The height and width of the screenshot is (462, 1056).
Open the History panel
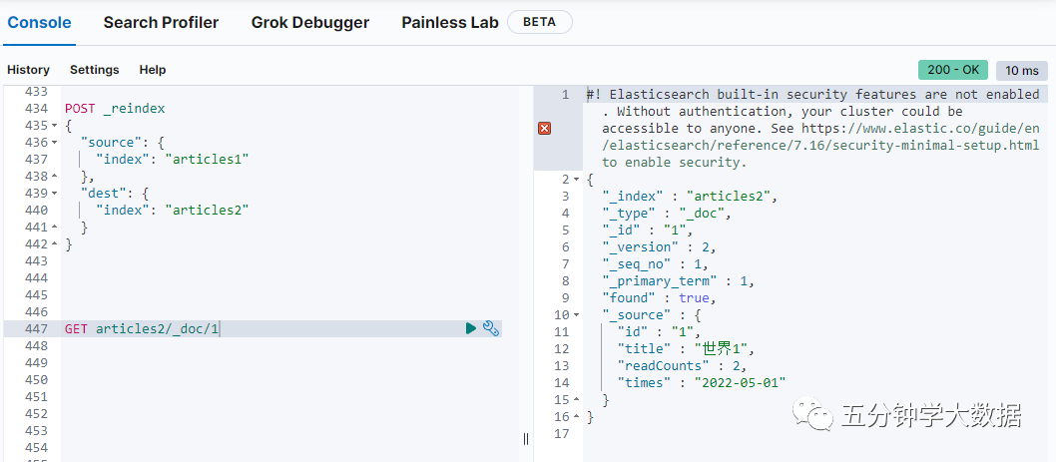tap(28, 70)
